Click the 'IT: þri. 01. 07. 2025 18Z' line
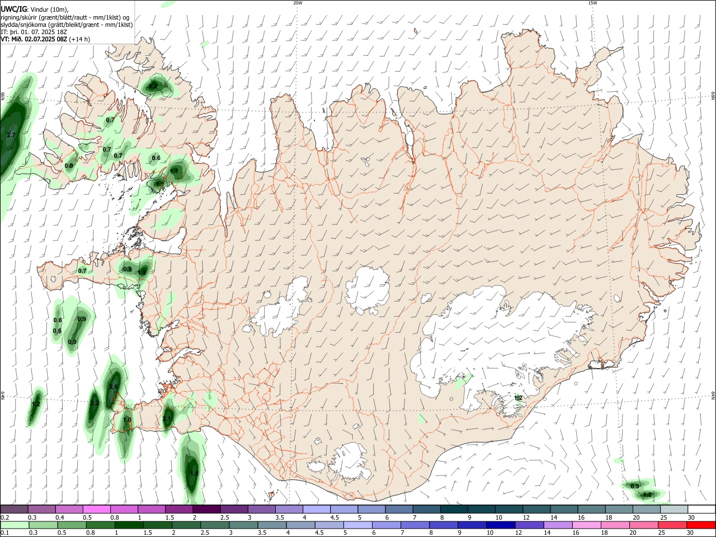This screenshot has width=716, height=537. [34, 32]
